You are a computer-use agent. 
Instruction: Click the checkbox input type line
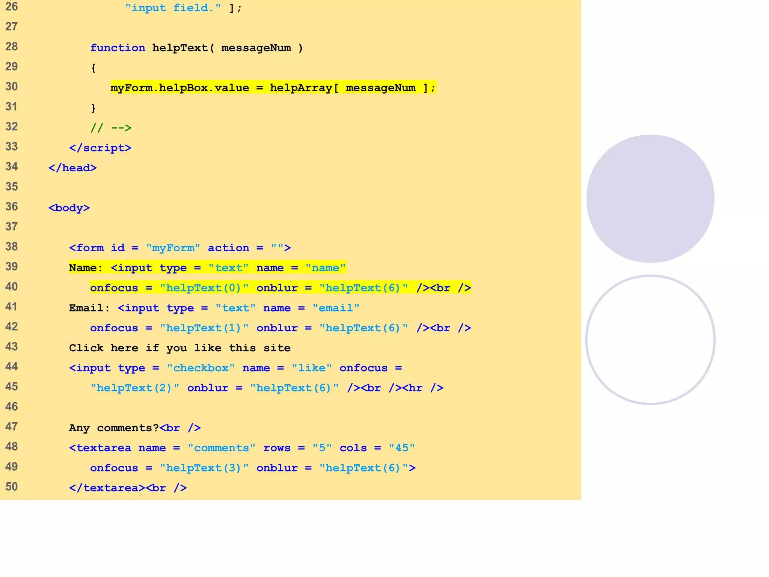click(x=235, y=368)
